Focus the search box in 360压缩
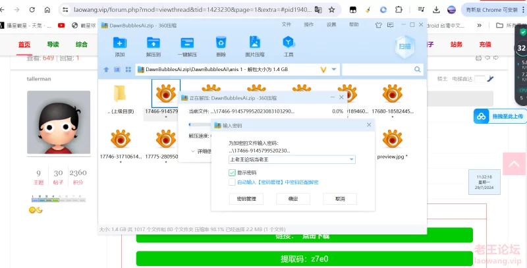 [378, 70]
